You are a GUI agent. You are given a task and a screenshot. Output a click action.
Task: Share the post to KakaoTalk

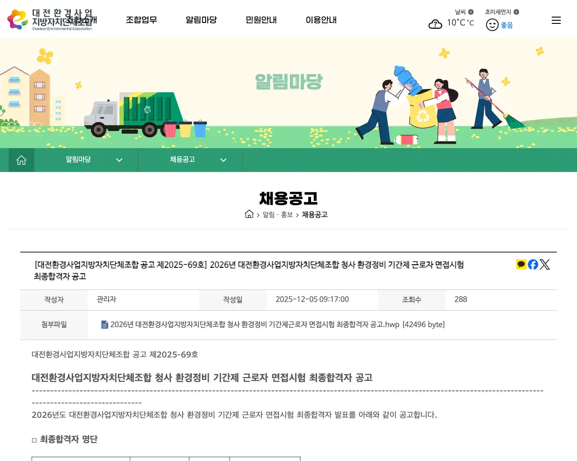[x=521, y=264]
